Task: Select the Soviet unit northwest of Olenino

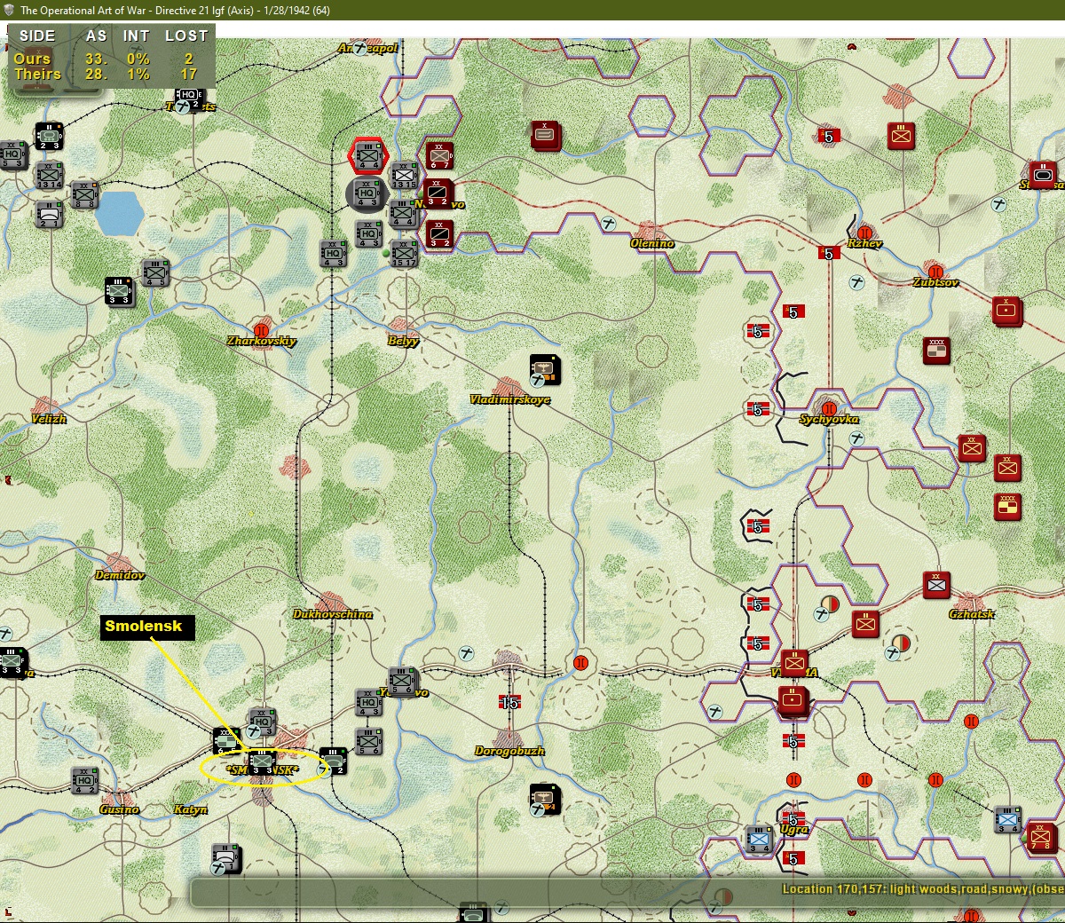Action: tap(544, 134)
